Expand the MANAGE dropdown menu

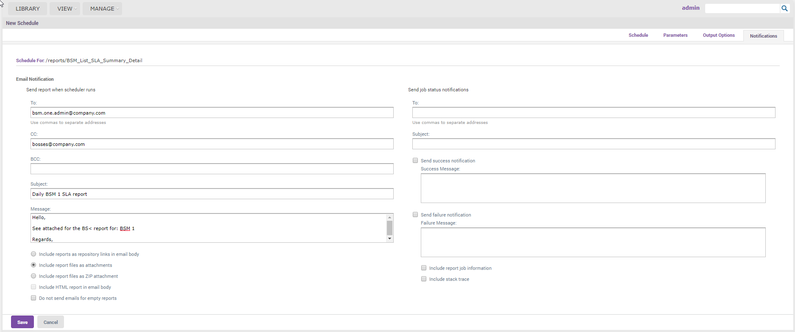click(x=102, y=8)
